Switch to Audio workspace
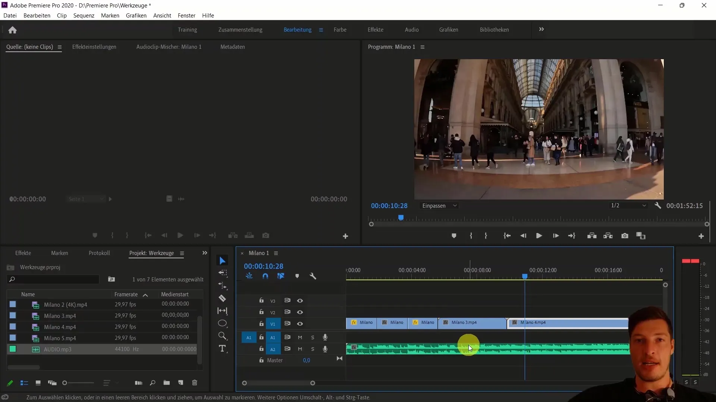The height and width of the screenshot is (402, 716). point(412,30)
